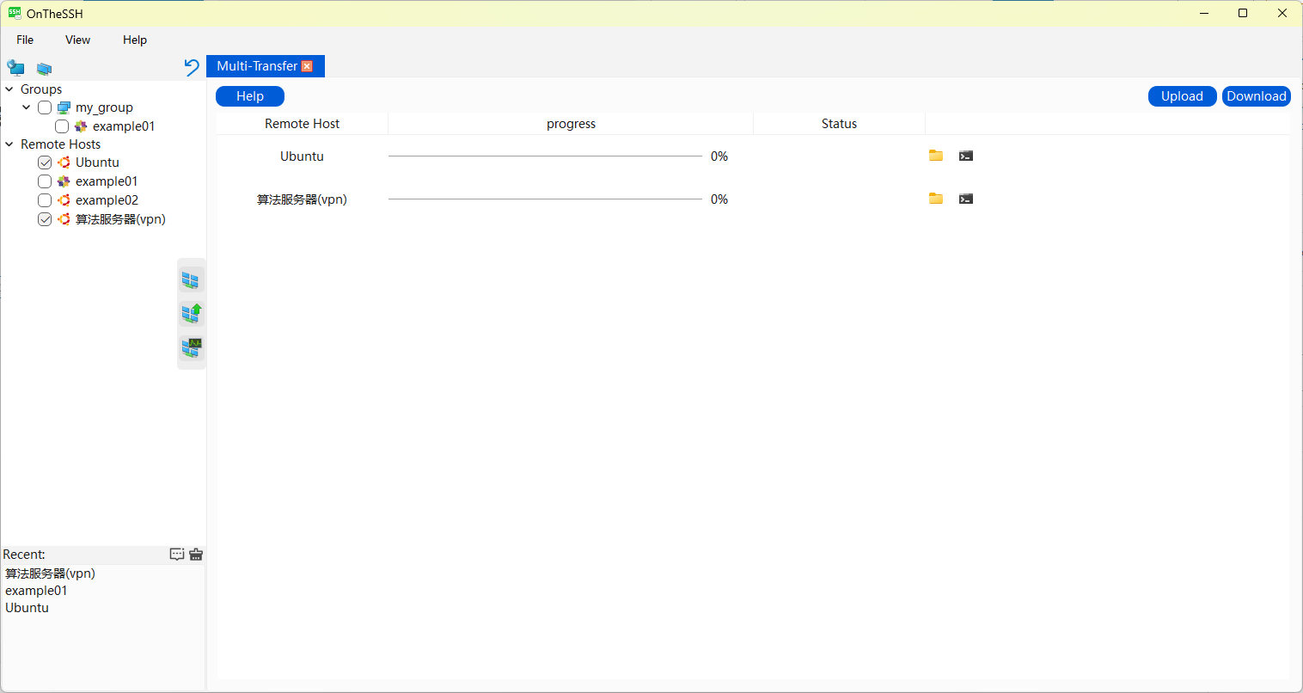Click the Ubuntu logo icon in Remote Hosts
Image resolution: width=1303 pixels, height=693 pixels.
(x=64, y=163)
